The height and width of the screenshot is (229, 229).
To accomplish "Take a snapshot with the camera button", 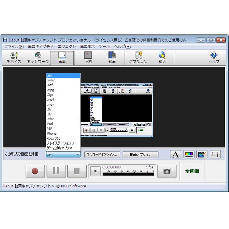I will coord(167,171).
